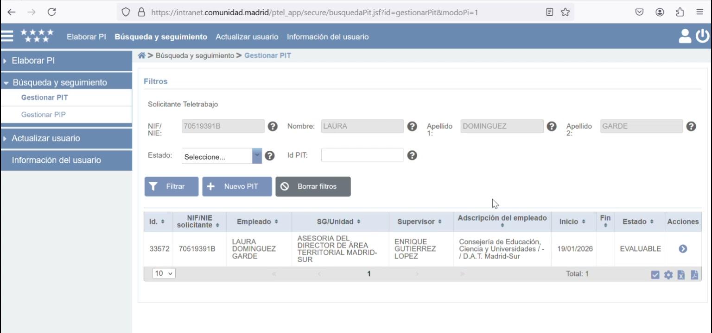The width and height of the screenshot is (712, 333).
Task: Export table to Excel file icon
Action: [681, 275]
